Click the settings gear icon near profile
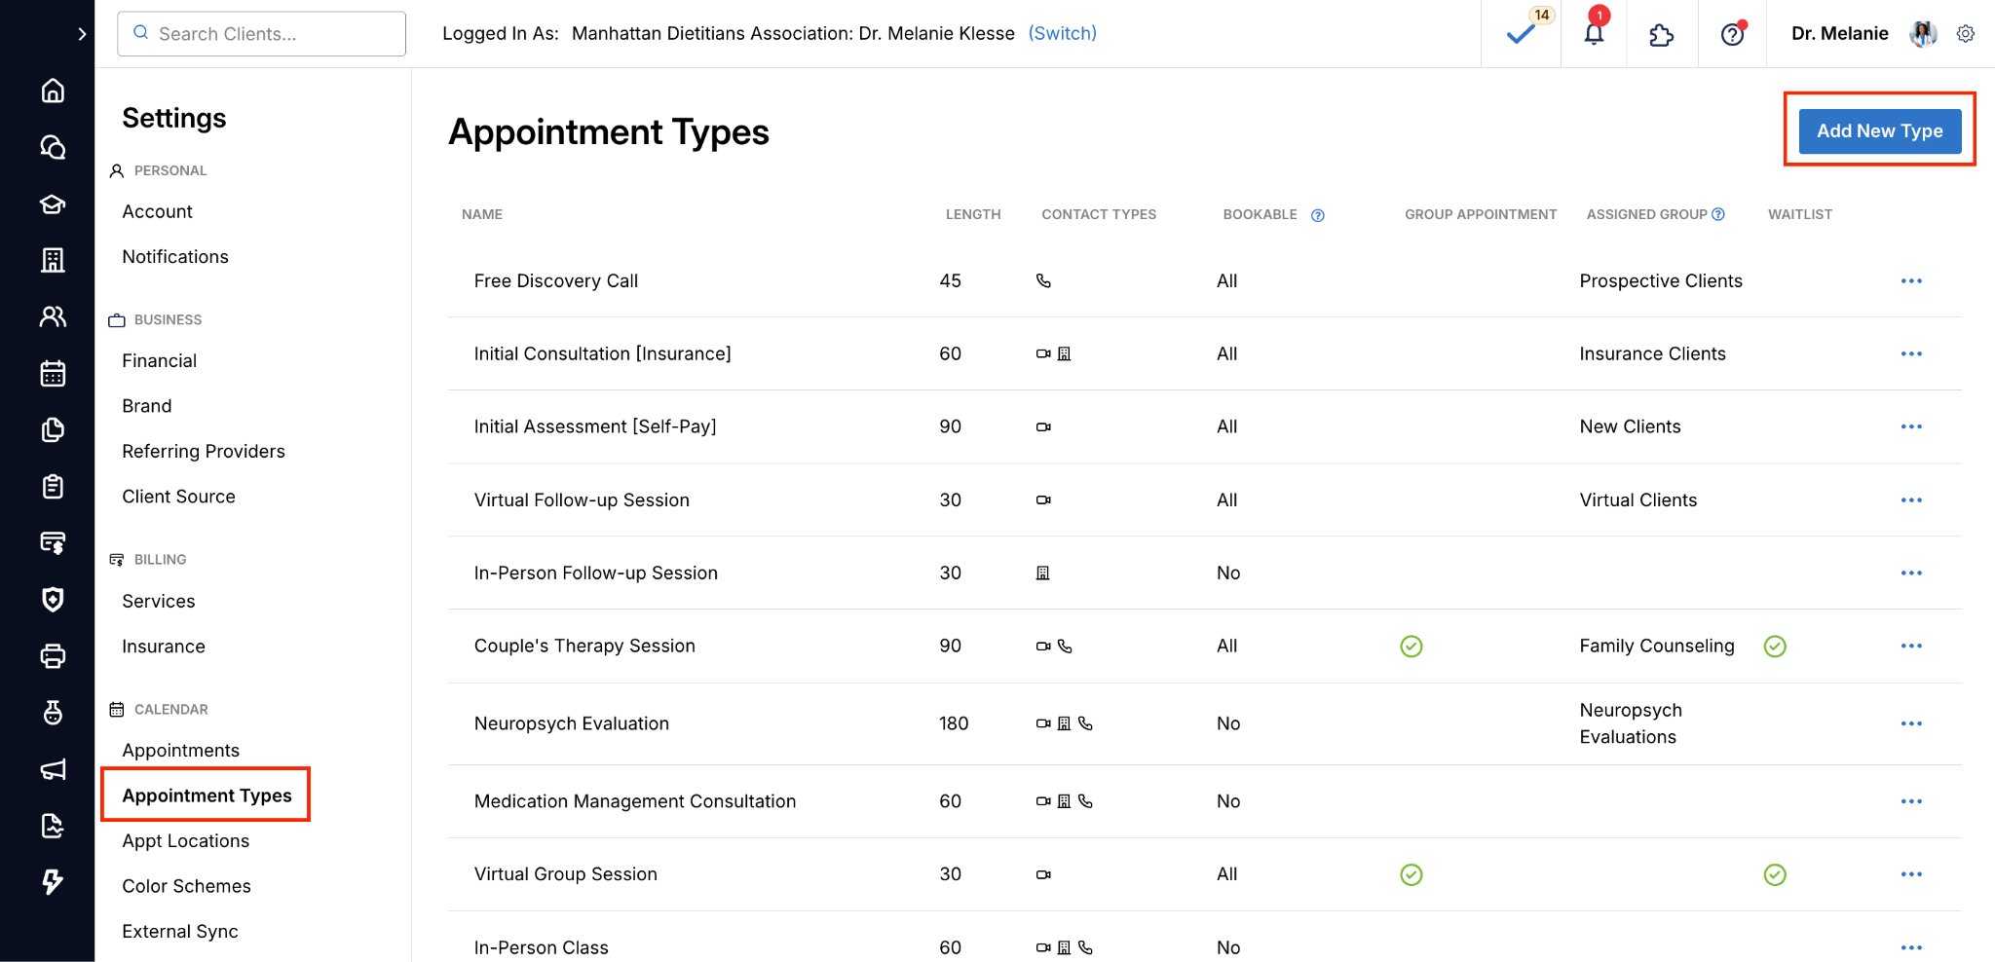Screen dimensions: 1995x962 coord(1966,34)
